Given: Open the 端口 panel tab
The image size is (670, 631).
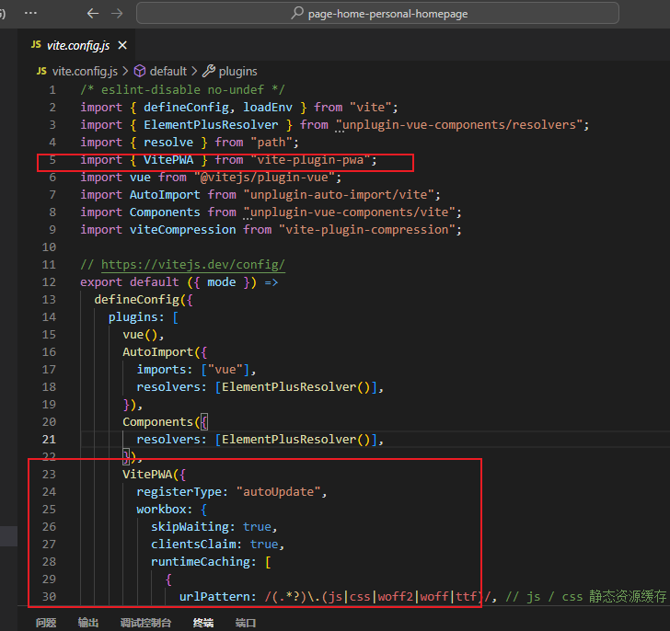Looking at the screenshot, I should click(246, 623).
